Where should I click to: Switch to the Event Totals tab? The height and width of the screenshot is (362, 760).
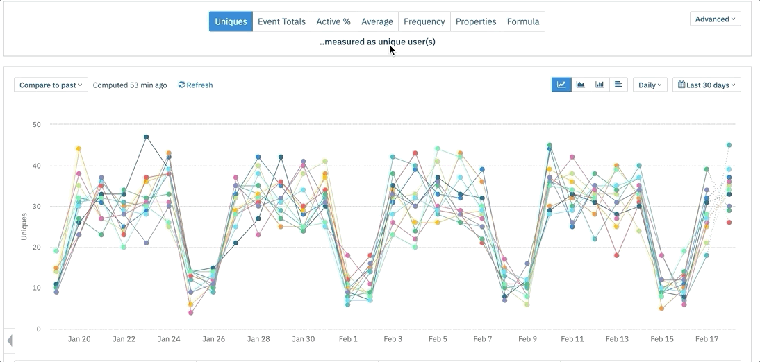(281, 21)
